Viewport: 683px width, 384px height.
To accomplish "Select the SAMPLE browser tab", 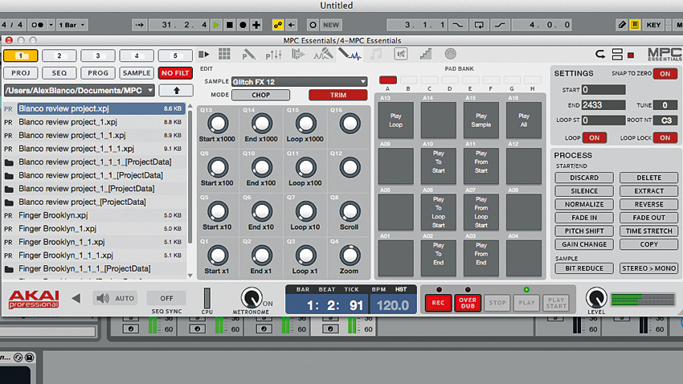I will [137, 73].
